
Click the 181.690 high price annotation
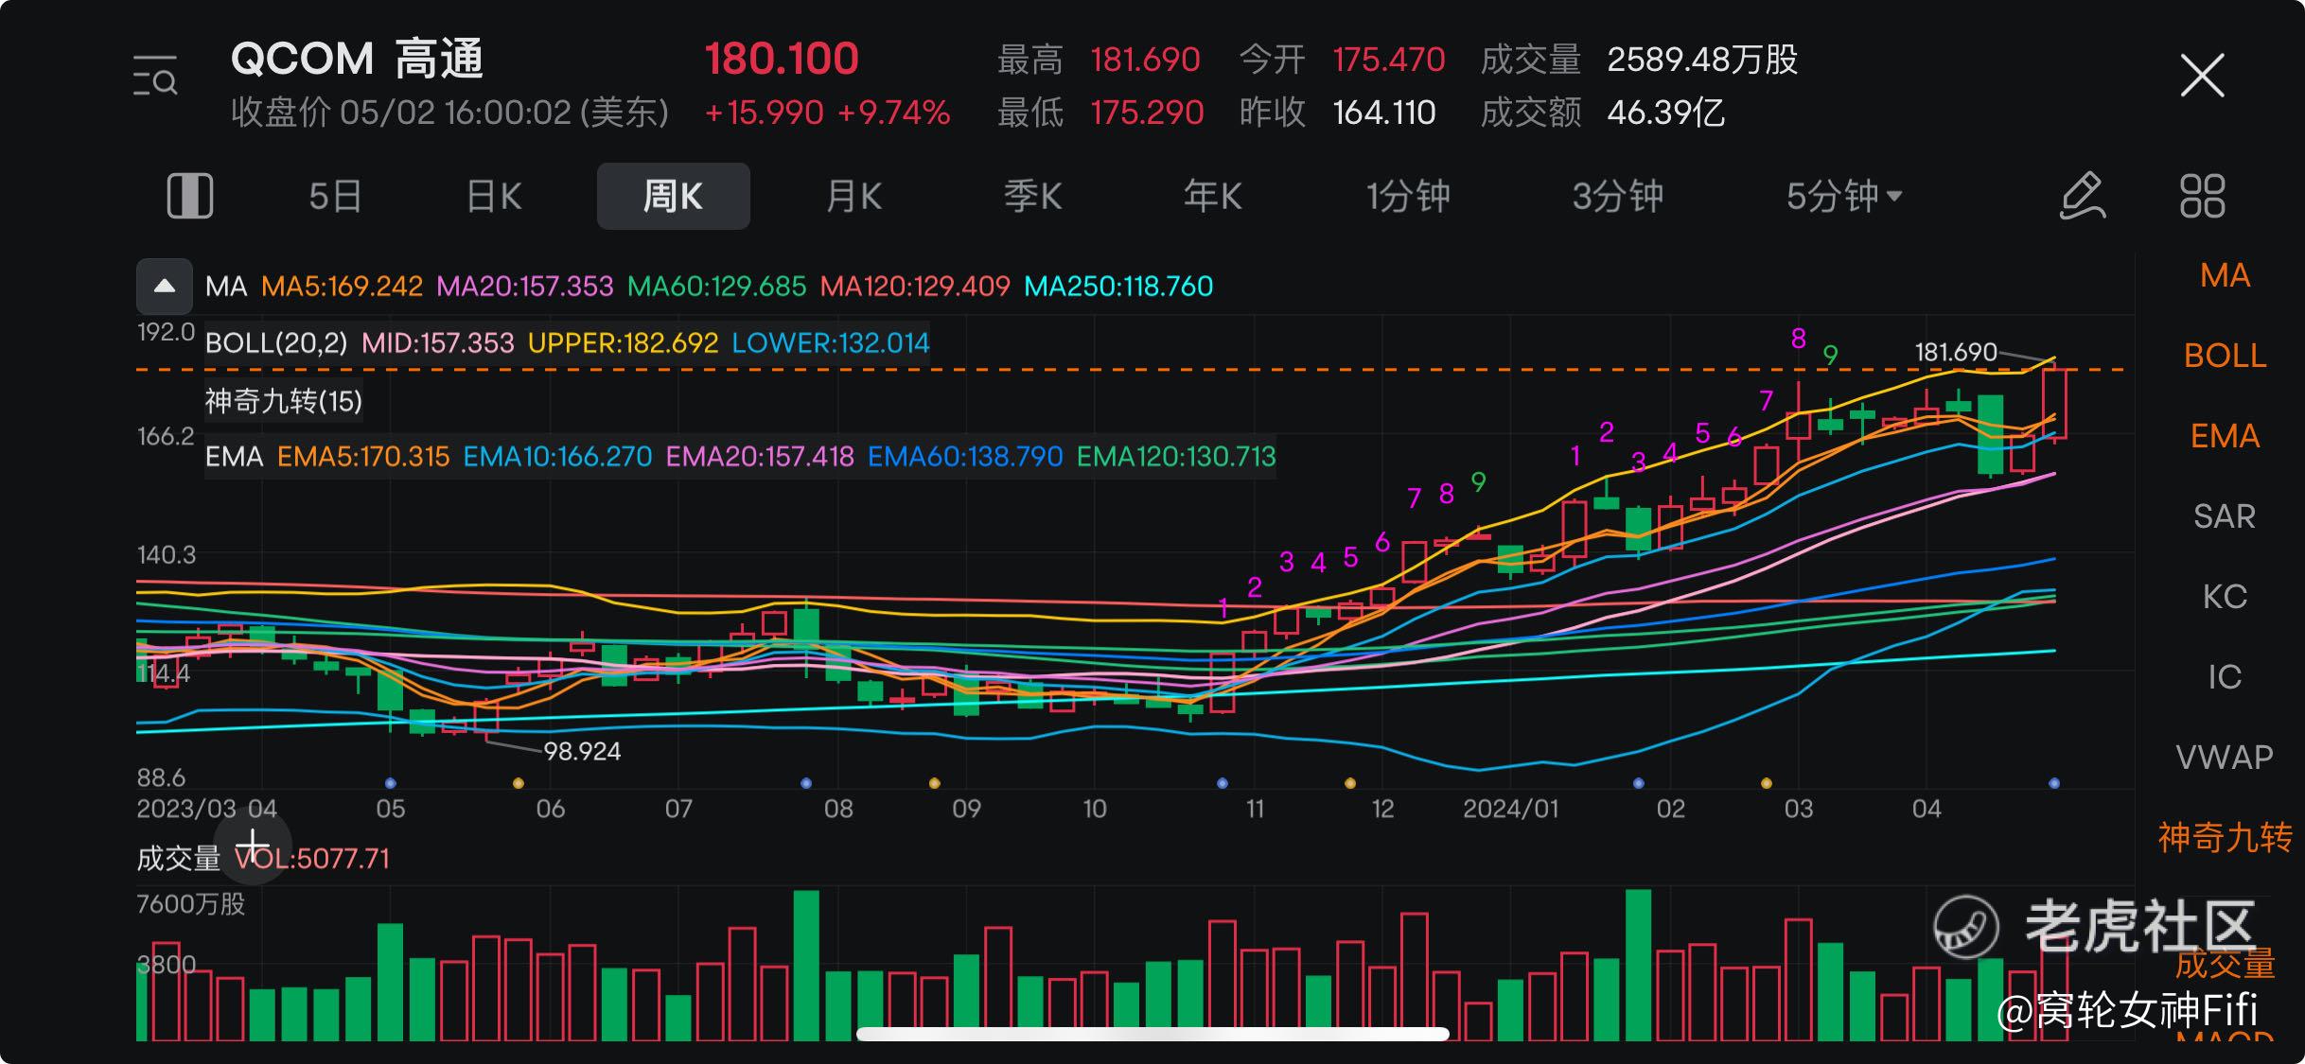pyautogui.click(x=1955, y=352)
